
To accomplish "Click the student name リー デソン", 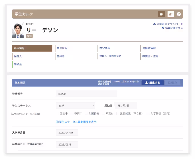I will pyautogui.click(x=42, y=30).
